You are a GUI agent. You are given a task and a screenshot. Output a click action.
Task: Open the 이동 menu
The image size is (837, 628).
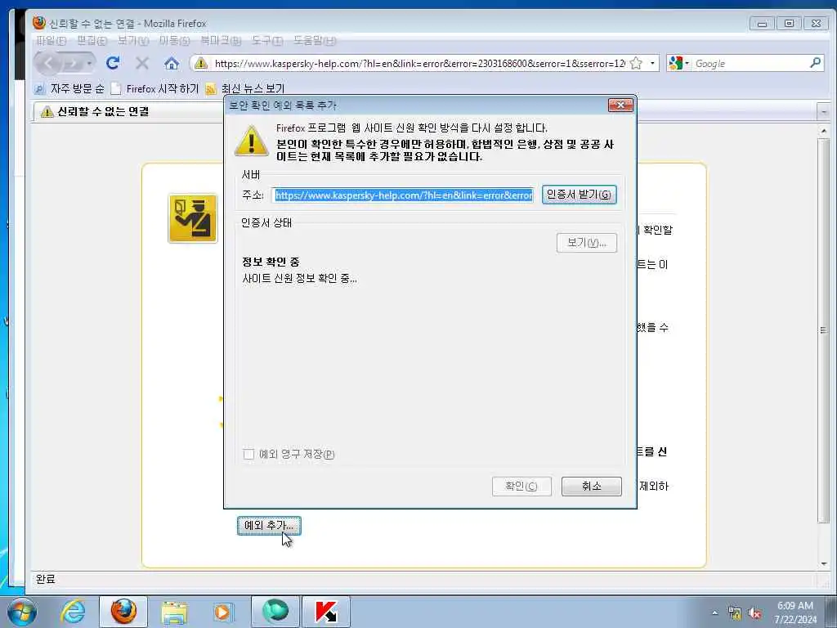[x=174, y=41]
